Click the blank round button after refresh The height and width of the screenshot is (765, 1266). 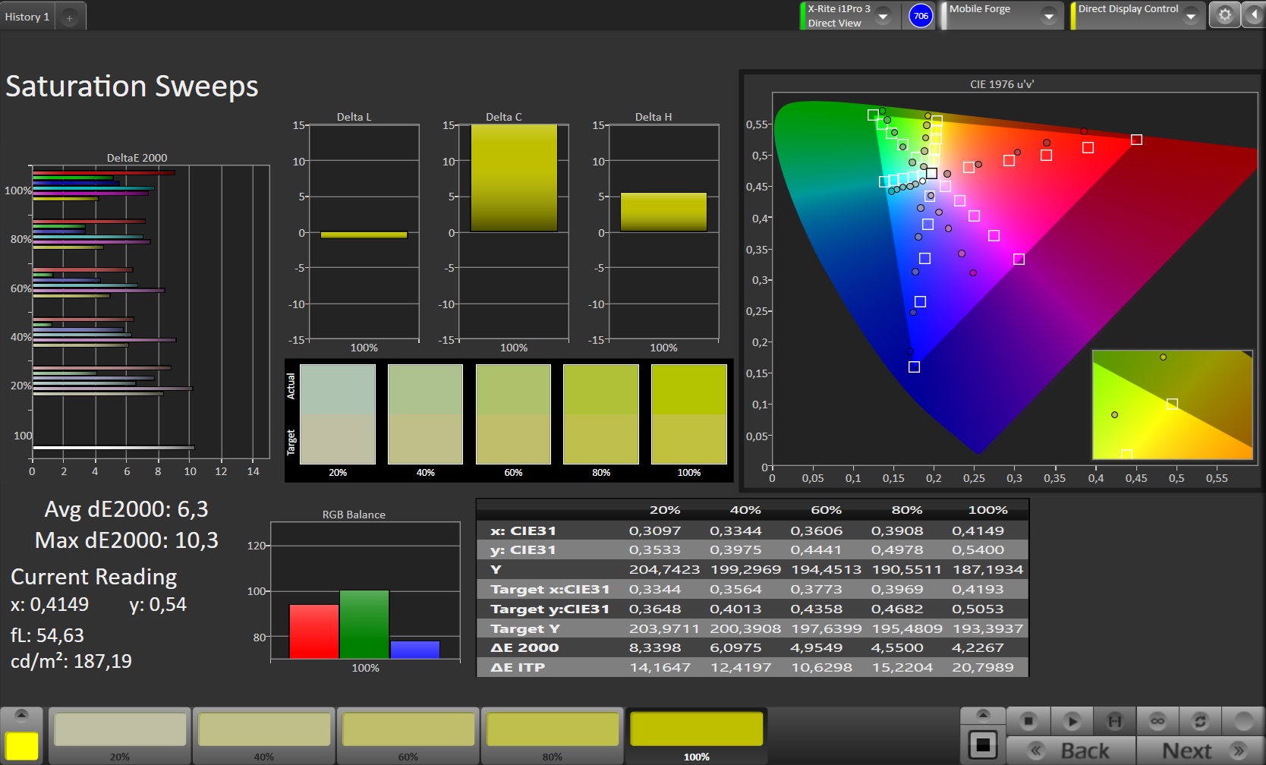1243,720
